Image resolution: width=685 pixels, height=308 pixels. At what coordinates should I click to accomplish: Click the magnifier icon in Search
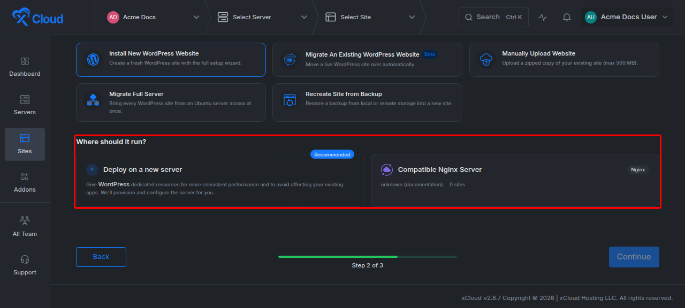(x=469, y=17)
